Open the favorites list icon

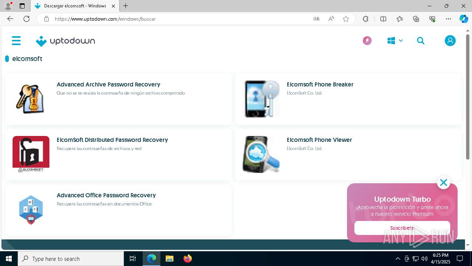click(400, 19)
